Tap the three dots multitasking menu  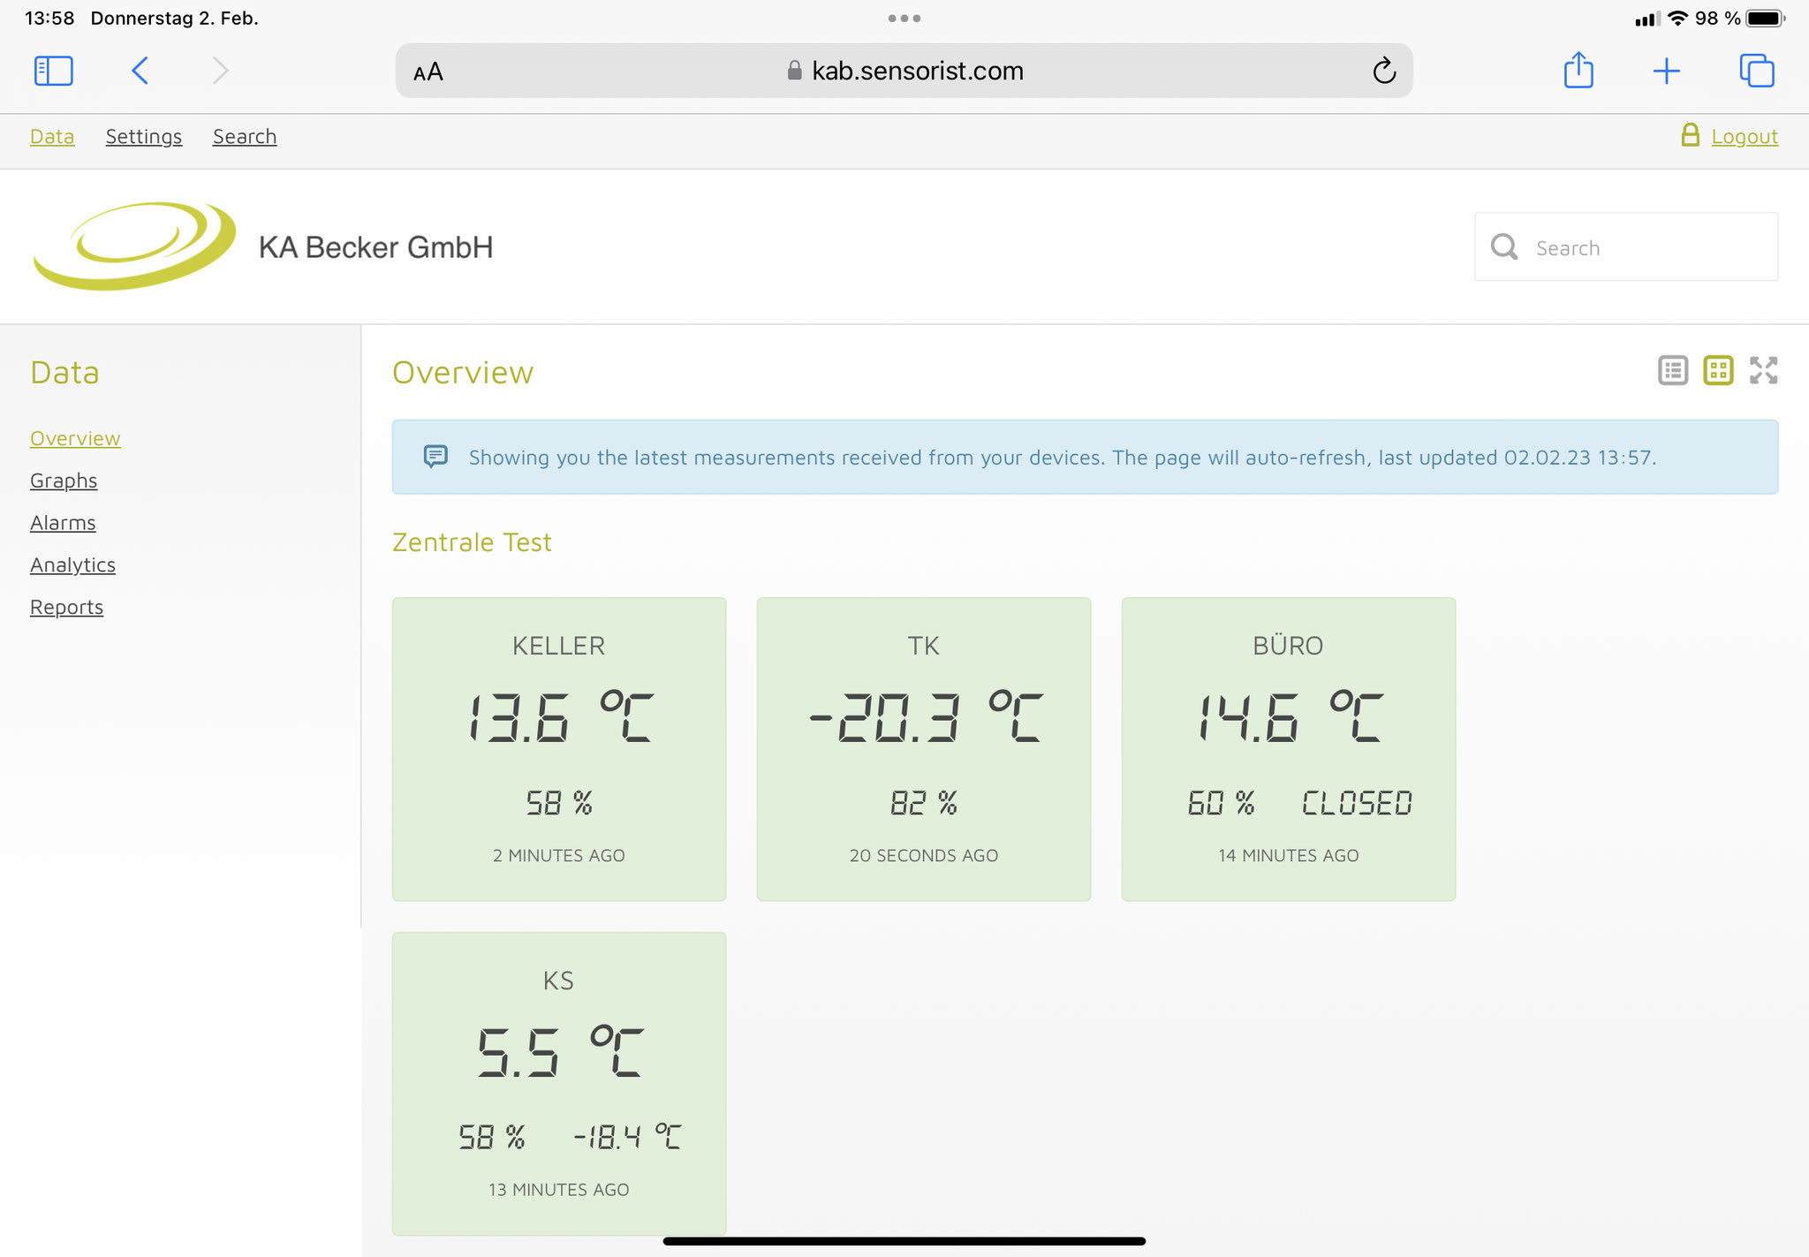904,18
